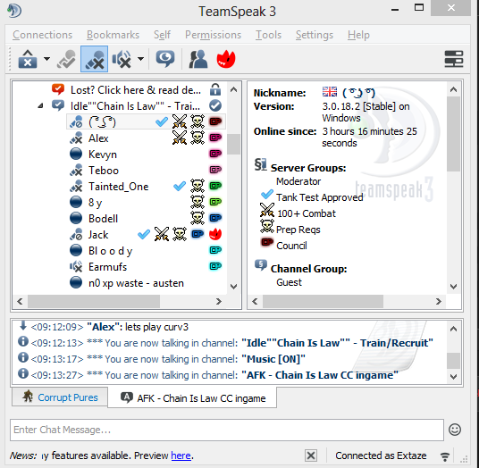Select user Bl o o d y
479x468 pixels.
tap(110, 251)
